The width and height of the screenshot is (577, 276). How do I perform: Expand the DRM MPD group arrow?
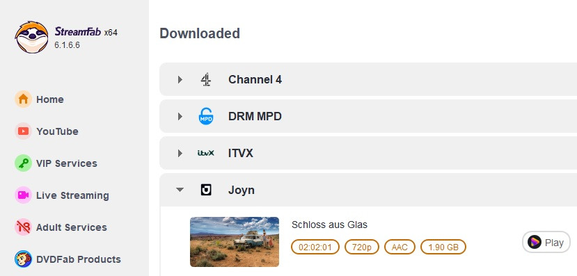pos(180,116)
